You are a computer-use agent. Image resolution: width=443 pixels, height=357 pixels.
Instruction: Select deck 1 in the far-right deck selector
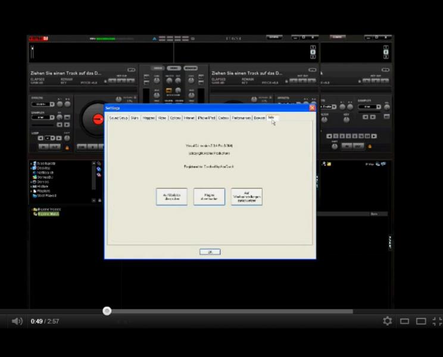click(386, 48)
